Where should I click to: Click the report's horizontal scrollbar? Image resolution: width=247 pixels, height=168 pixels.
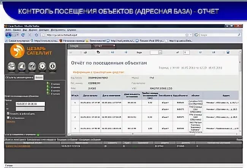[133, 134]
